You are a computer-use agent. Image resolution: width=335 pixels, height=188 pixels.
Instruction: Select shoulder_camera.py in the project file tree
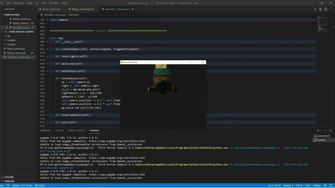18,57
